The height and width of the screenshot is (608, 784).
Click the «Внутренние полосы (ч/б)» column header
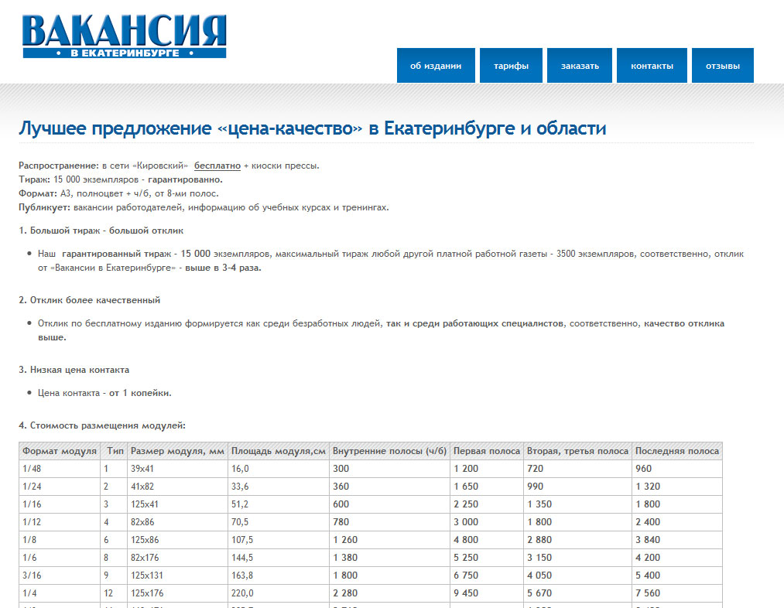(x=389, y=451)
